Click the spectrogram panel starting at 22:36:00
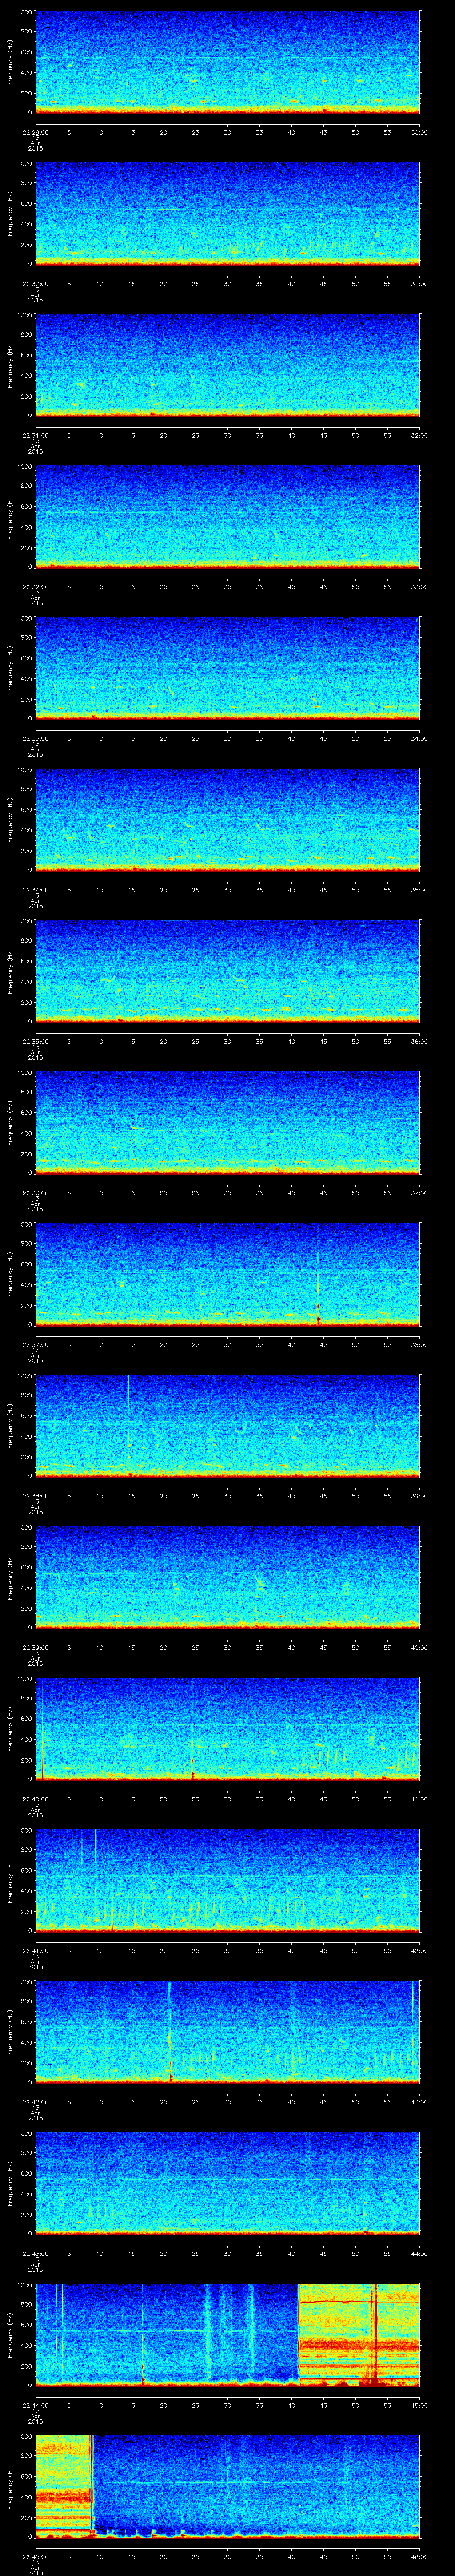Image resolution: width=455 pixels, height=2576 pixels. pyautogui.click(x=228, y=1123)
